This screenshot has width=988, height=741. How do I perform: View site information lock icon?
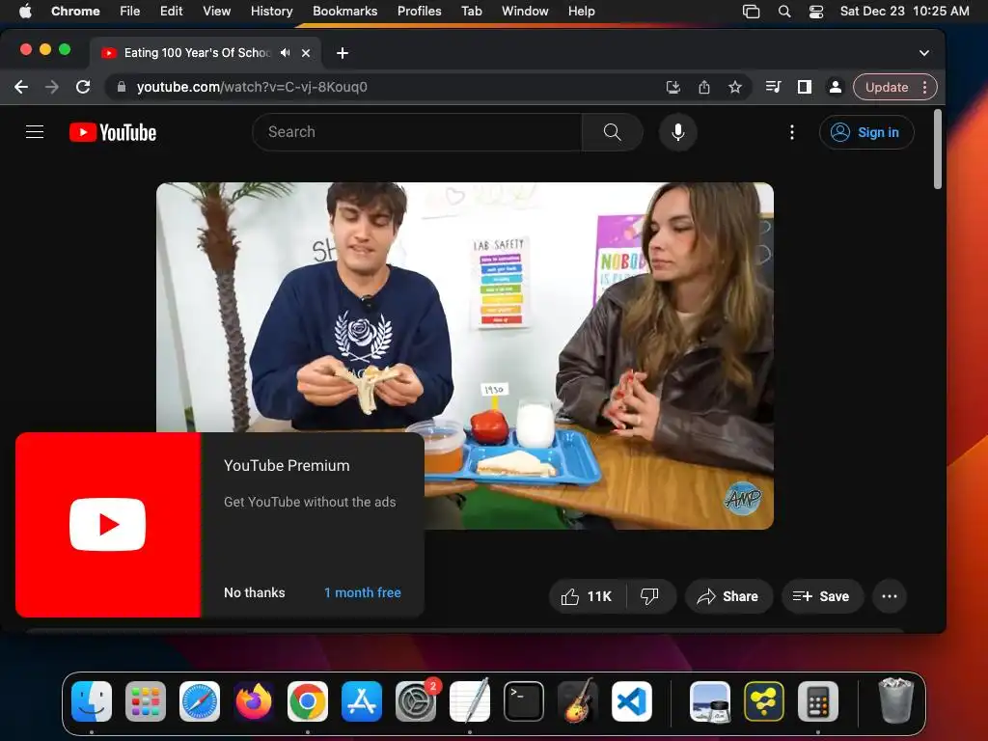click(x=122, y=87)
